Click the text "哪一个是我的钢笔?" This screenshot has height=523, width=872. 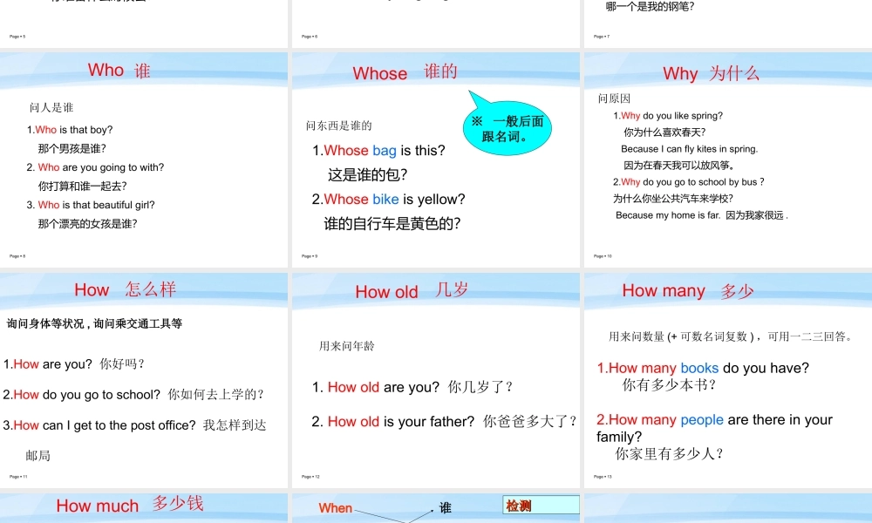(650, 7)
